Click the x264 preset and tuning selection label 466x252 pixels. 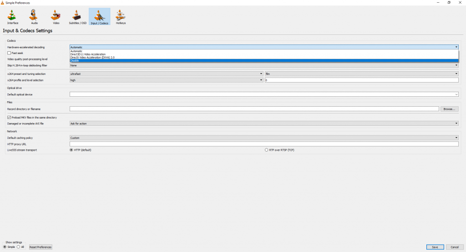[26, 74]
